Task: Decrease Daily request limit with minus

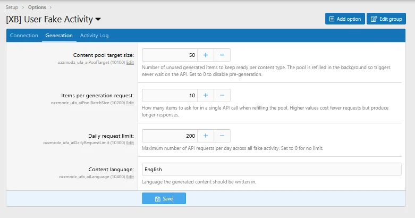Action: [x=222, y=136]
